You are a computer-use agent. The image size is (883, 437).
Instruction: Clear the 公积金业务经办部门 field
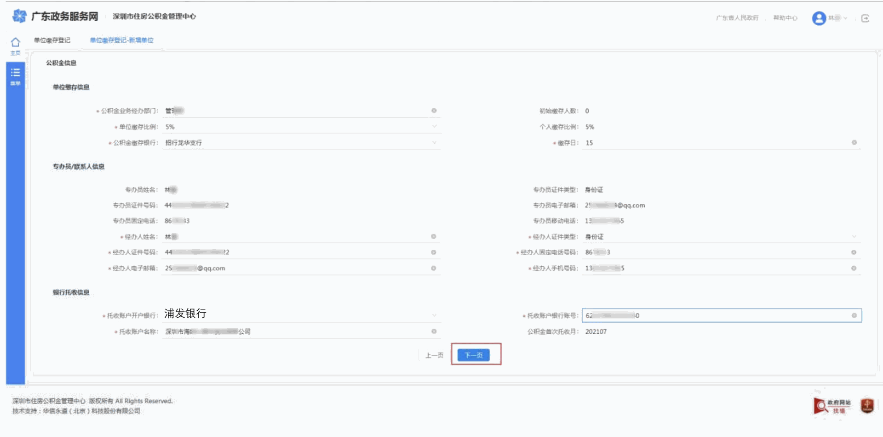(x=434, y=111)
